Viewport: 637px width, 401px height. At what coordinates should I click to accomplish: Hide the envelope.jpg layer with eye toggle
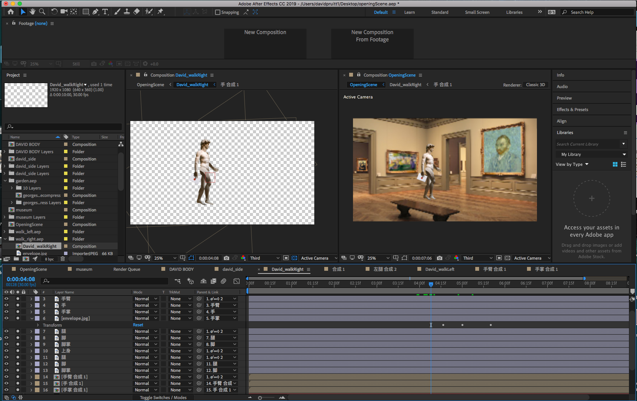click(6, 318)
